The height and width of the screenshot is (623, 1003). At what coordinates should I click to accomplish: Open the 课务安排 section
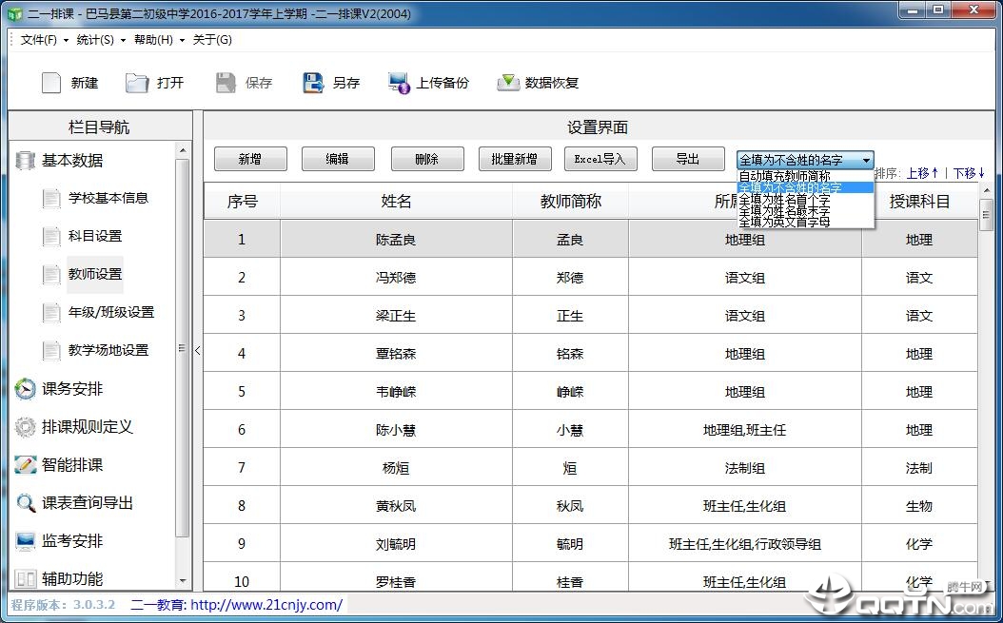(x=72, y=389)
